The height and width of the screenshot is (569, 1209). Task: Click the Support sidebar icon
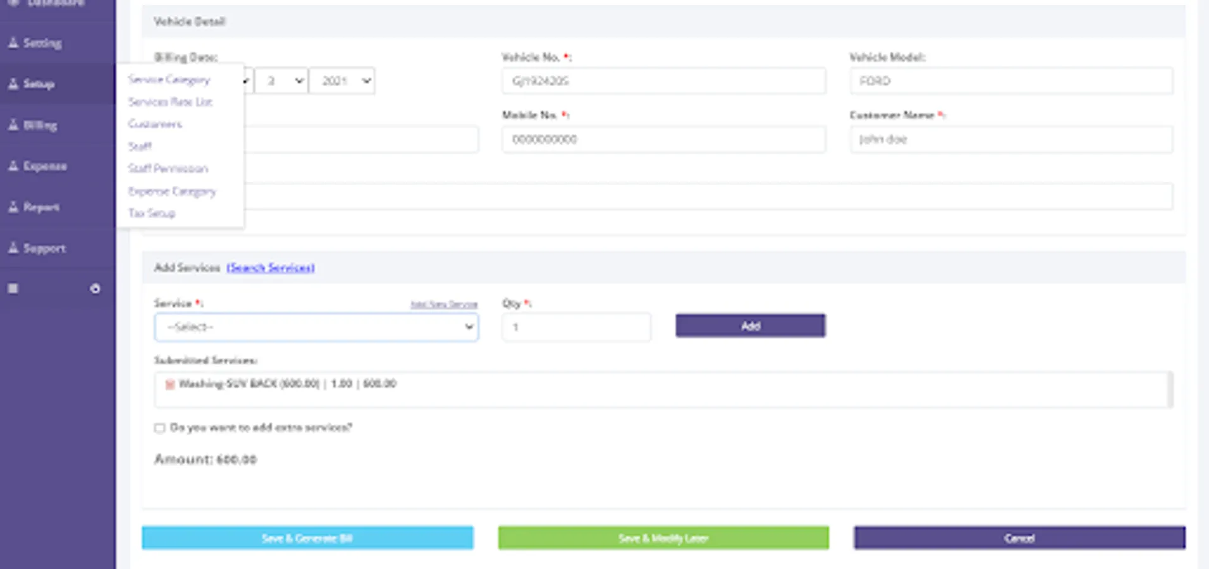point(13,248)
